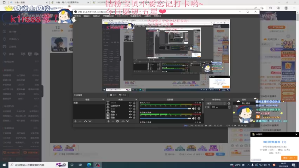This screenshot has width=299, height=168.
Task: Open source 滤镜 (filters) button in OBS
Action: click(x=123, y=95)
